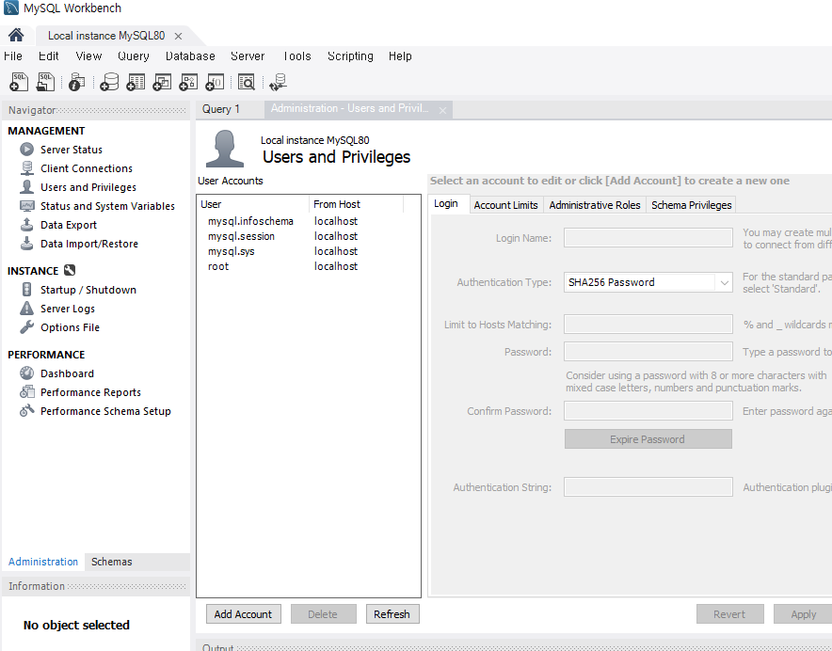This screenshot has width=832, height=651.
Task: Sort accounts by the User column header
Action: (x=253, y=204)
